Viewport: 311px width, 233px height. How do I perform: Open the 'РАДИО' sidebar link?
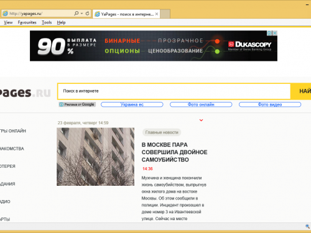(5, 202)
